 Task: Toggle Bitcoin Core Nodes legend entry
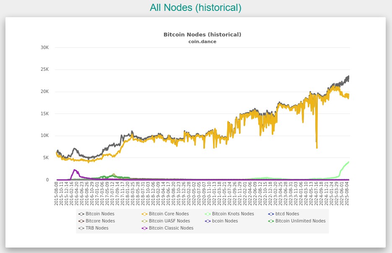165,214
